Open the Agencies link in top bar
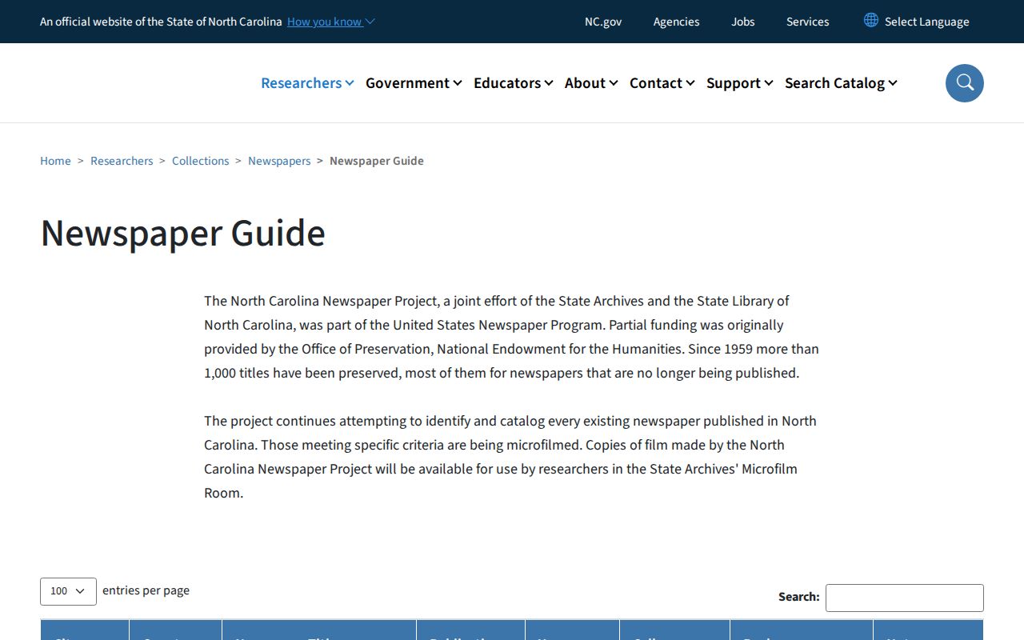This screenshot has height=640, width=1024. pyautogui.click(x=676, y=22)
